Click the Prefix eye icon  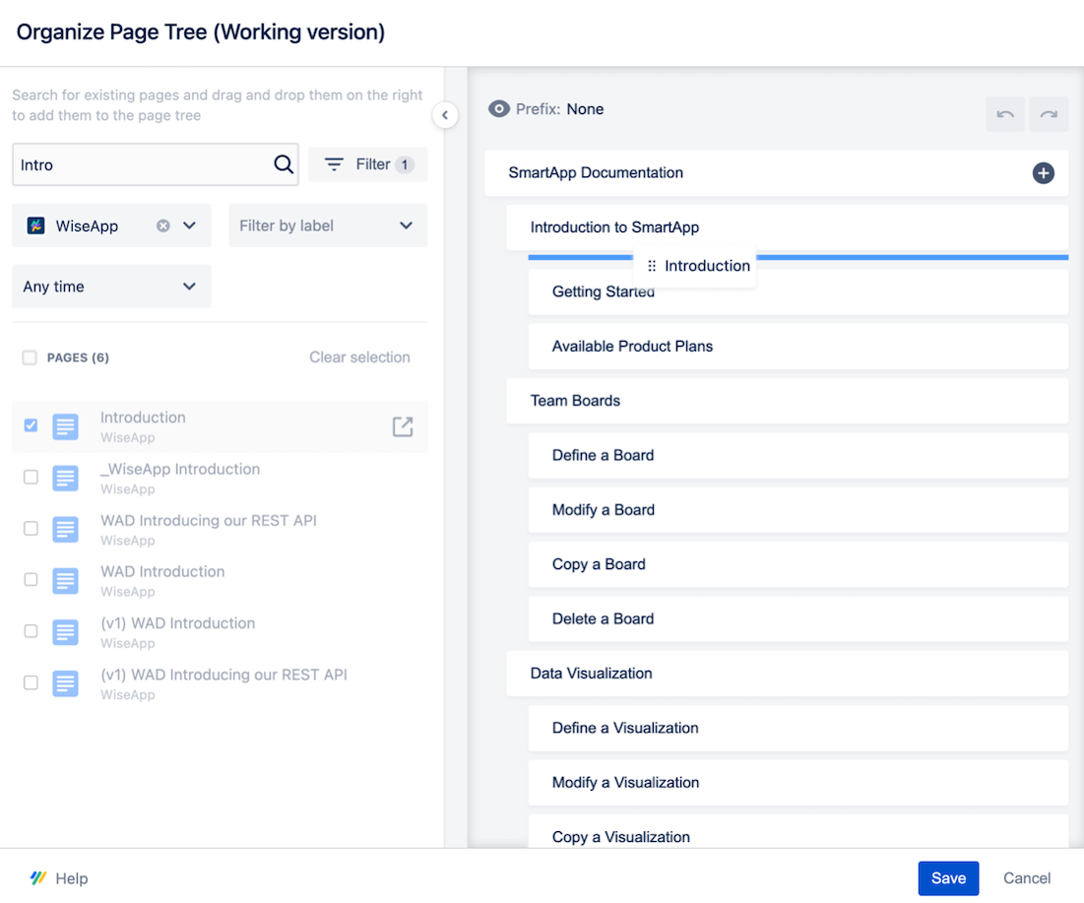coord(499,109)
